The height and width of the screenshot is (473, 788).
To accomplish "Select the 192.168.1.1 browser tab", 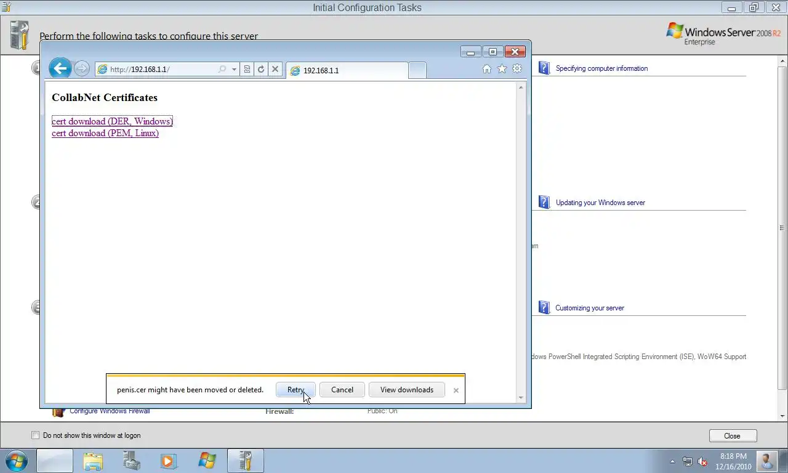I will 347,70.
